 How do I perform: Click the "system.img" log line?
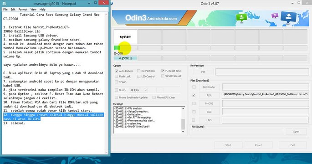128,123
